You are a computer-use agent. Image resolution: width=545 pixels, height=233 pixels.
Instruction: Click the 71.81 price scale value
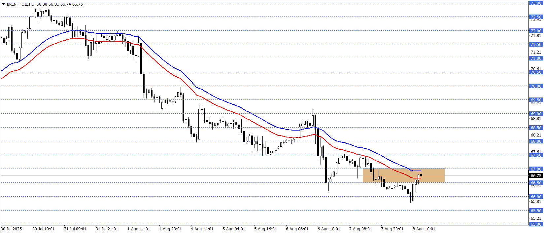(x=536, y=35)
